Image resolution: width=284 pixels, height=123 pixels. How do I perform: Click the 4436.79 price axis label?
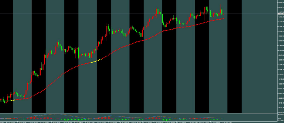[x=281, y=7]
